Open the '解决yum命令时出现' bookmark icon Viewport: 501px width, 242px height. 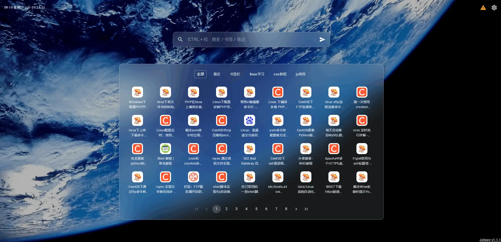pos(194,120)
